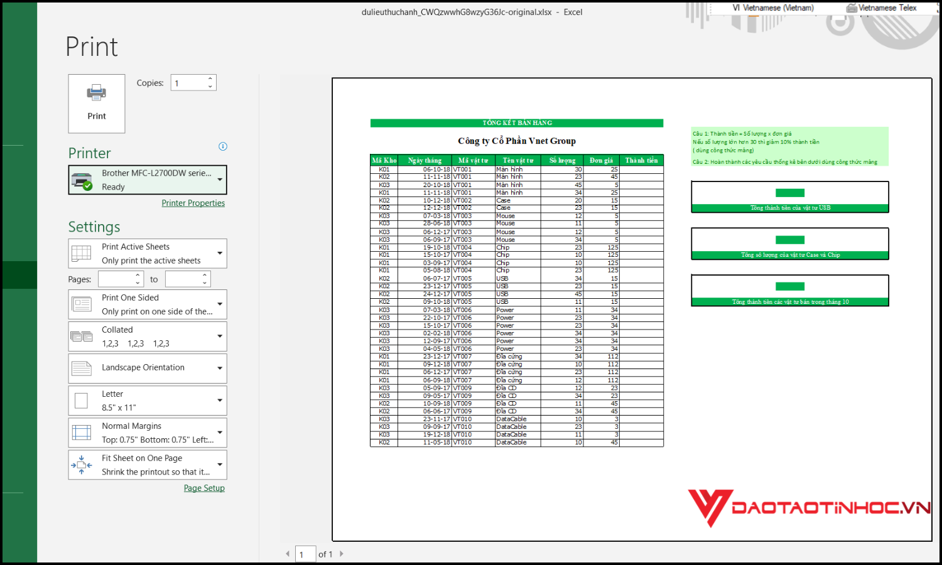This screenshot has width=942, height=565.
Task: Click the Print button with printer icon
Action: tap(97, 104)
